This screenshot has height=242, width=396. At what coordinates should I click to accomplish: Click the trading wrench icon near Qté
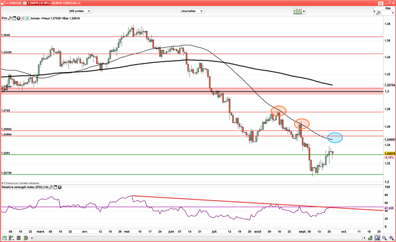[379, 13]
